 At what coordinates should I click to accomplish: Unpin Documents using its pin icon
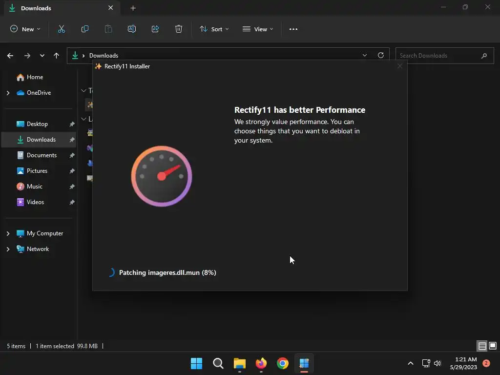coord(72,155)
